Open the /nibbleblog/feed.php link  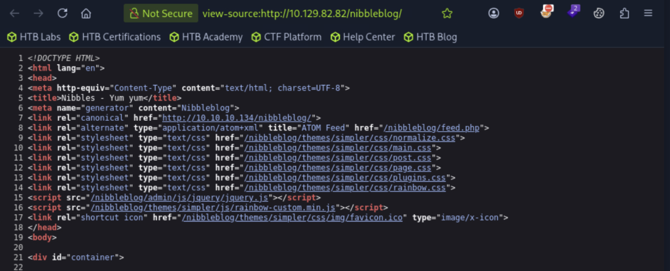(x=433, y=127)
